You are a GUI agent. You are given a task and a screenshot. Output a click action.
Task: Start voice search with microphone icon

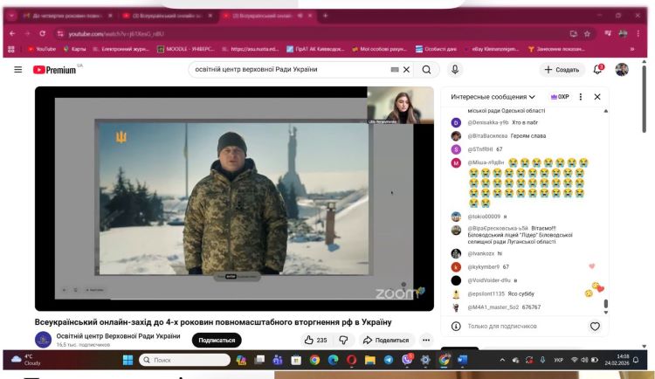[455, 69]
